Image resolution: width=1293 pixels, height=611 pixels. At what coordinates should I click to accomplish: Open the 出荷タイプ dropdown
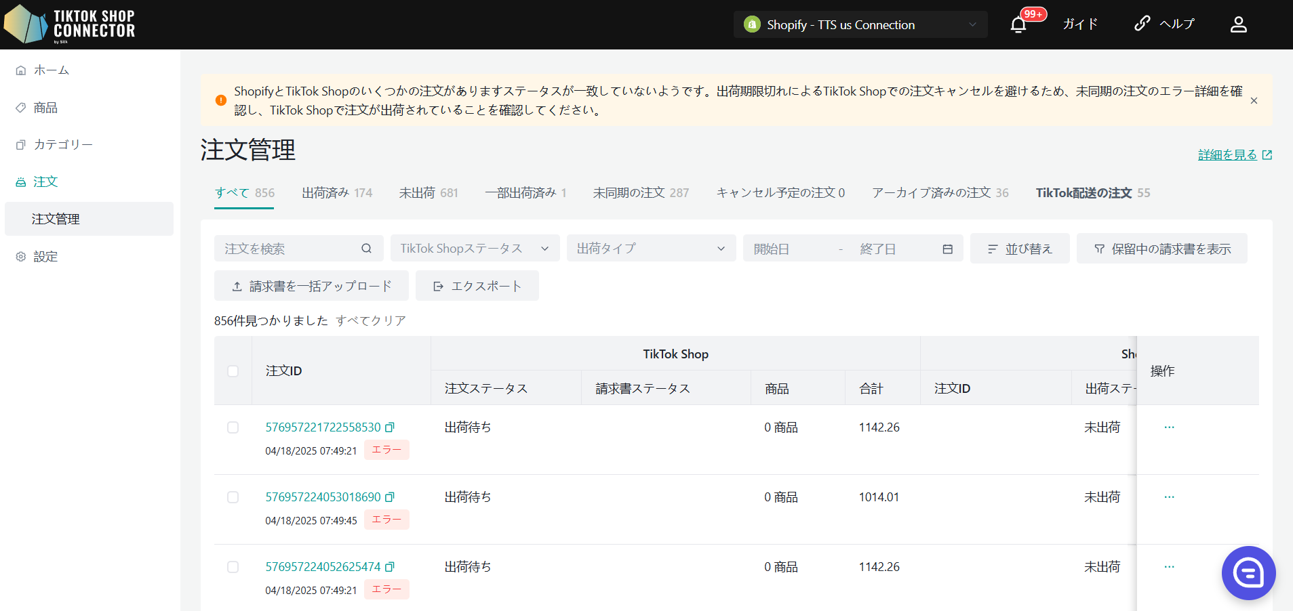tap(651, 249)
